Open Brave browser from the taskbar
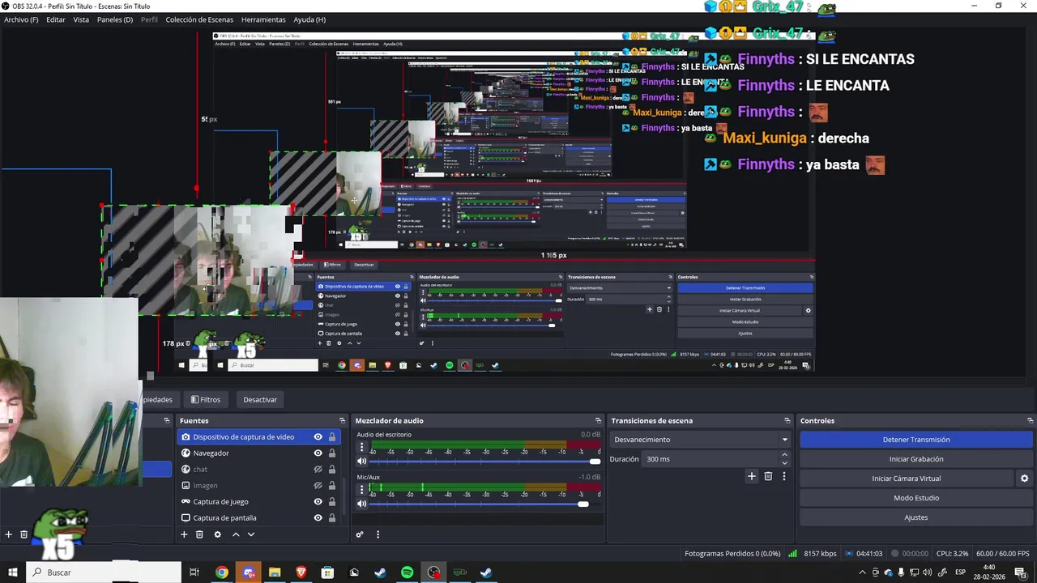Screen dimensions: 1037x583 coord(301,572)
